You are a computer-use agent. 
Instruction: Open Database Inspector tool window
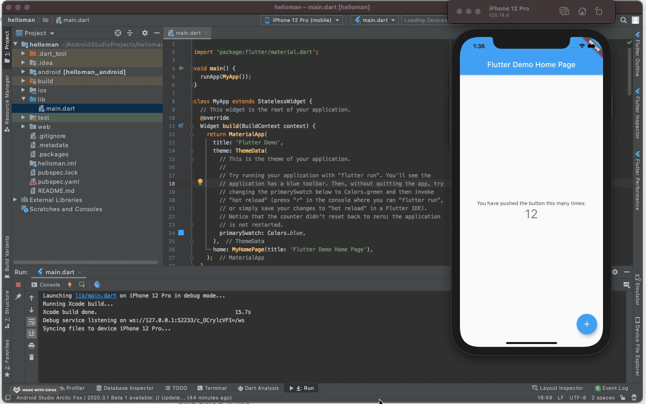coord(125,388)
